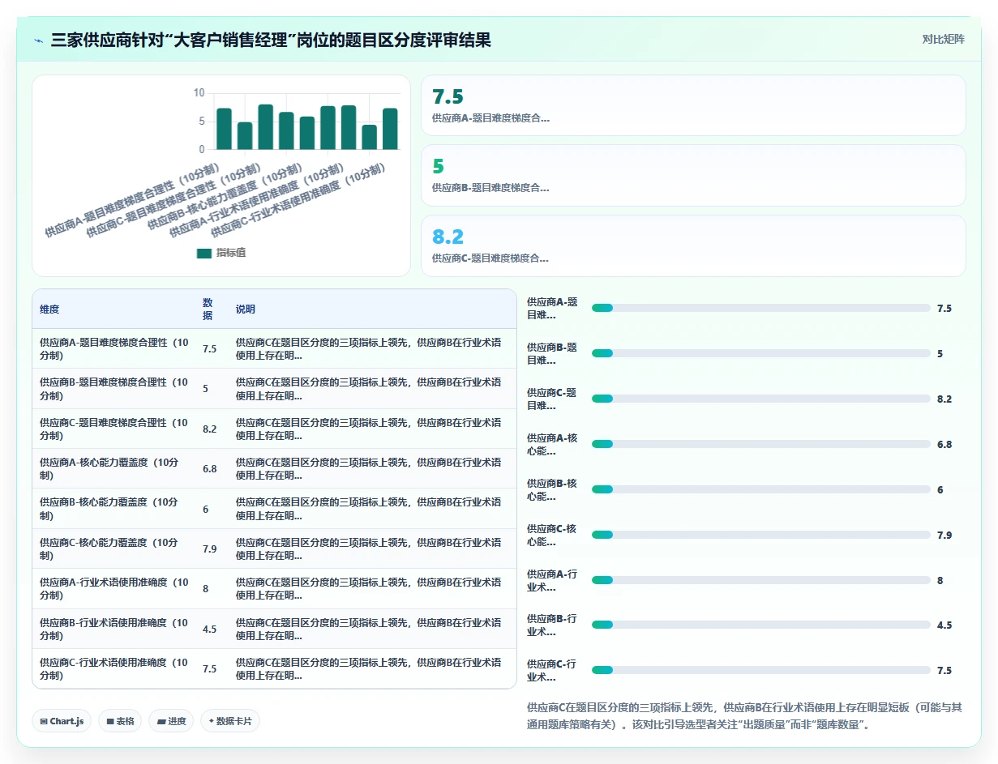Click the progress bar for 供应商A-题目难
Image resolution: width=998 pixels, height=764 pixels.
pyautogui.click(x=761, y=308)
